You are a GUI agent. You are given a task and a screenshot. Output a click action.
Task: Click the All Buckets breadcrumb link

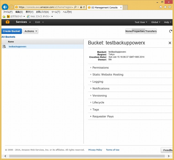[x=8, y=37]
